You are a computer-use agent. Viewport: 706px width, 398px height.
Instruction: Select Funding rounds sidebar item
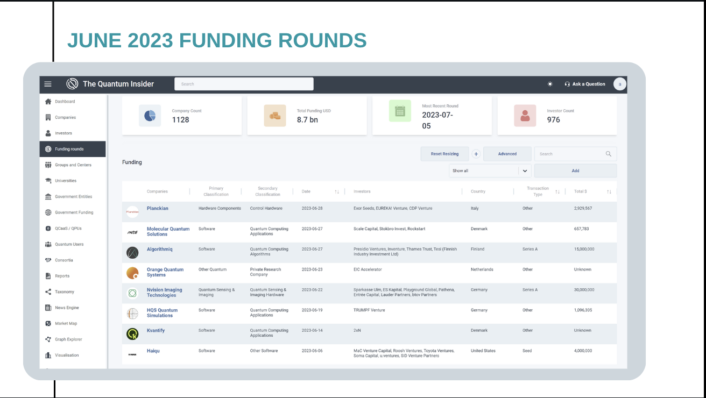click(x=73, y=149)
